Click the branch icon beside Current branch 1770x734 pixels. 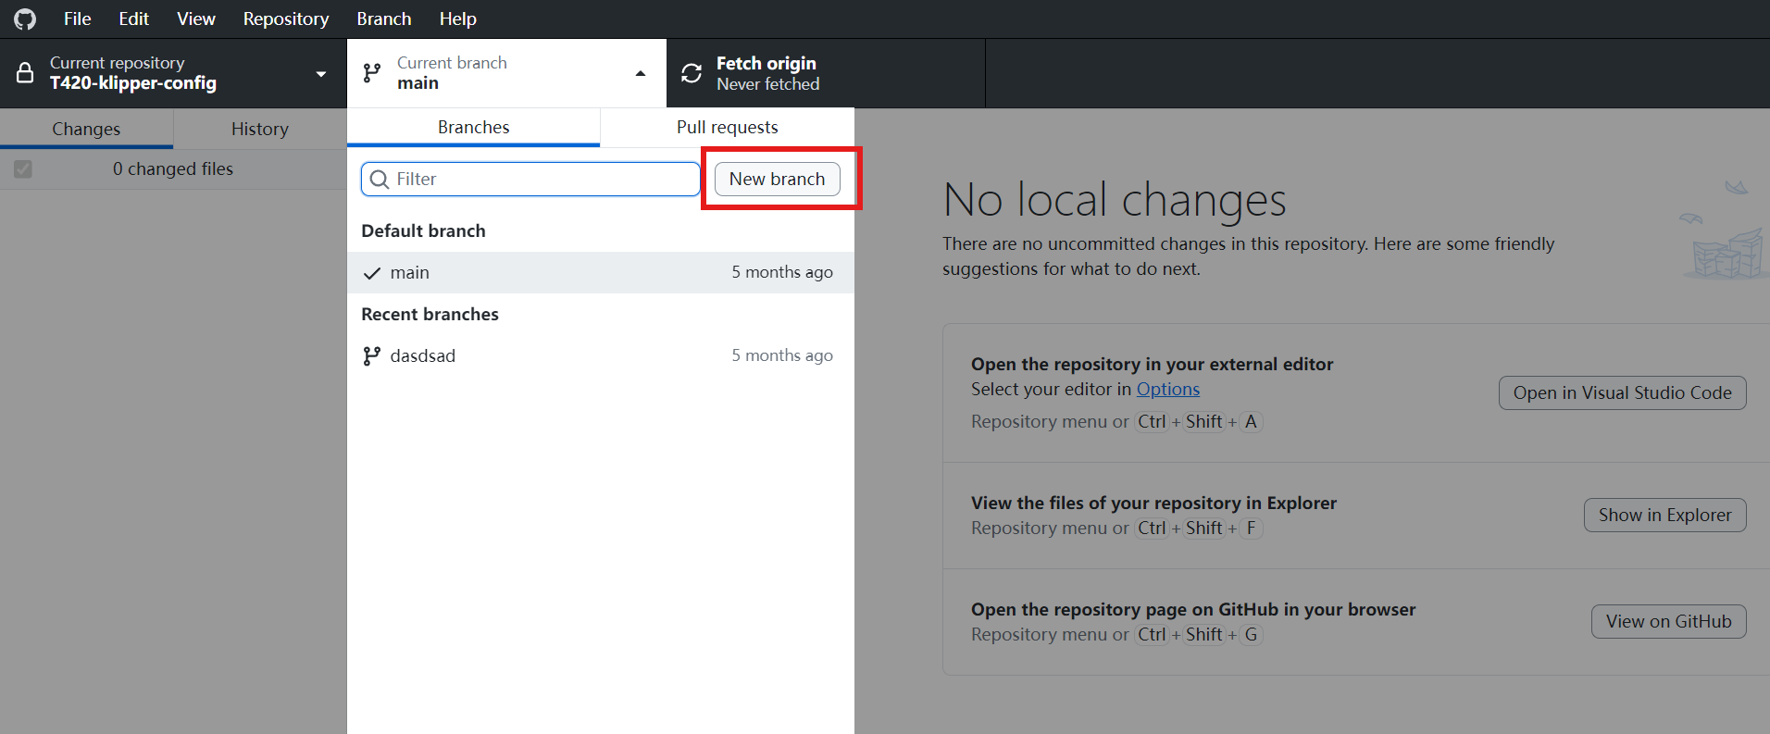(x=372, y=73)
